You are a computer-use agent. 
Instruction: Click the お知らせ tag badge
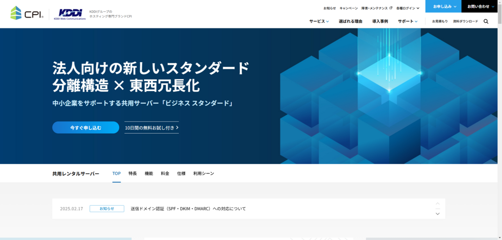[106, 209]
